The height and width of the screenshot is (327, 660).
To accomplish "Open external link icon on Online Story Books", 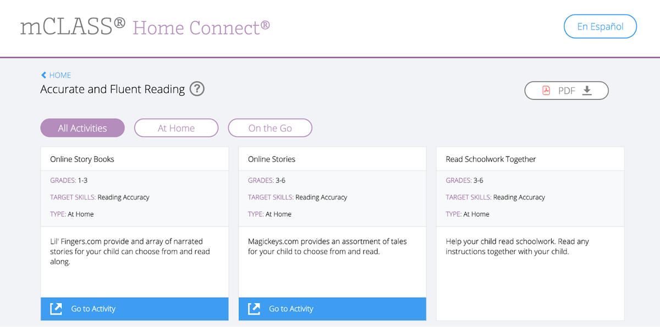I will pos(56,309).
